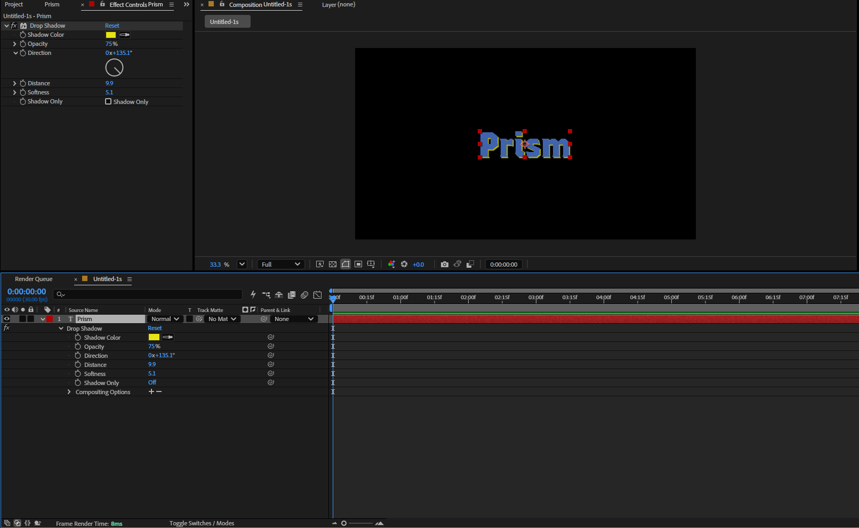Take snapshot with camera icon
The width and height of the screenshot is (859, 528).
pyautogui.click(x=445, y=265)
